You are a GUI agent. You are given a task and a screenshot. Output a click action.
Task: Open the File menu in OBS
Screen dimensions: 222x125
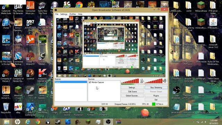click(x=57, y=14)
